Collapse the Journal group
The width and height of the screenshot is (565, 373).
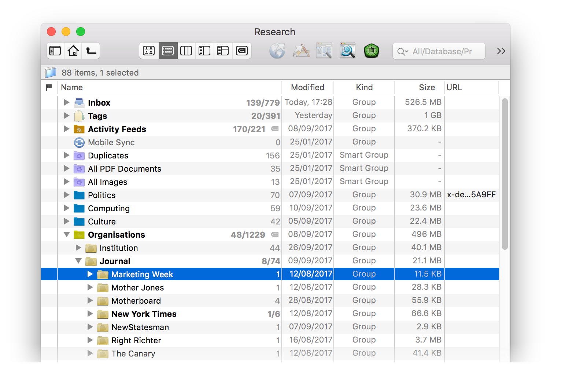tap(78, 261)
